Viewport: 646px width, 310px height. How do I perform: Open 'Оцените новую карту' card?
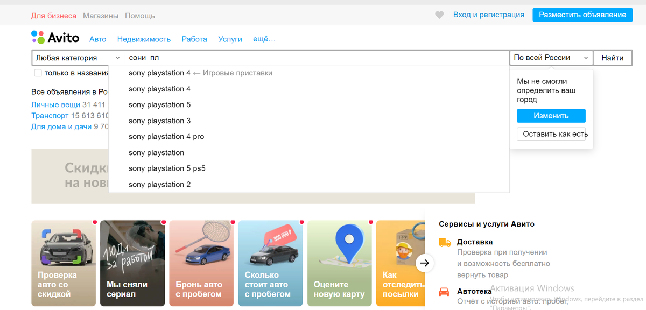[x=339, y=263]
